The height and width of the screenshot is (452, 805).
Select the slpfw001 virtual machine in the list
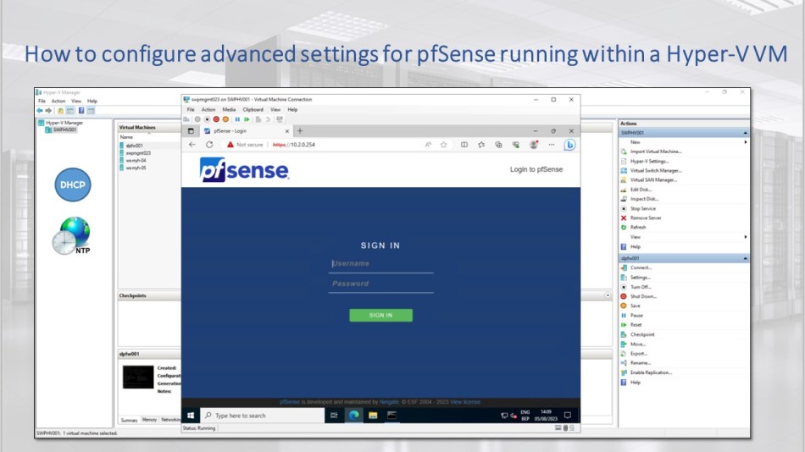[x=135, y=146]
